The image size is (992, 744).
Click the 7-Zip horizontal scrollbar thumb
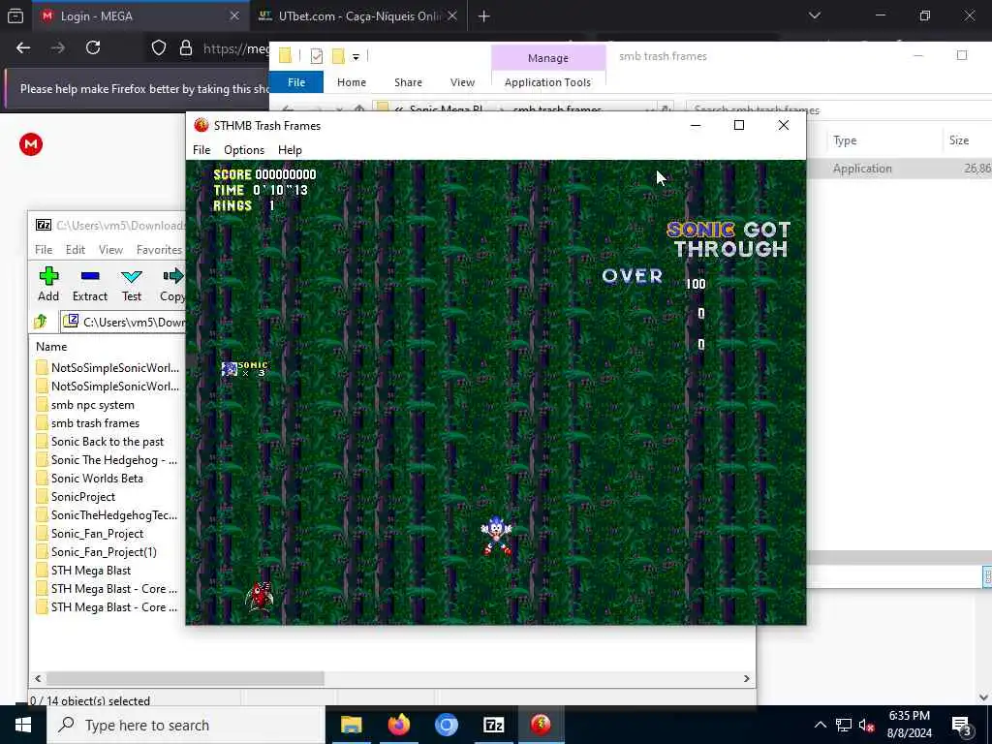point(185,678)
